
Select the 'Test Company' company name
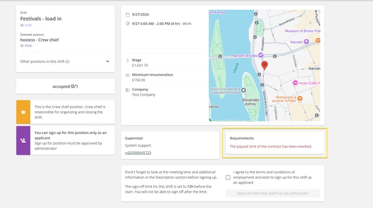click(144, 95)
